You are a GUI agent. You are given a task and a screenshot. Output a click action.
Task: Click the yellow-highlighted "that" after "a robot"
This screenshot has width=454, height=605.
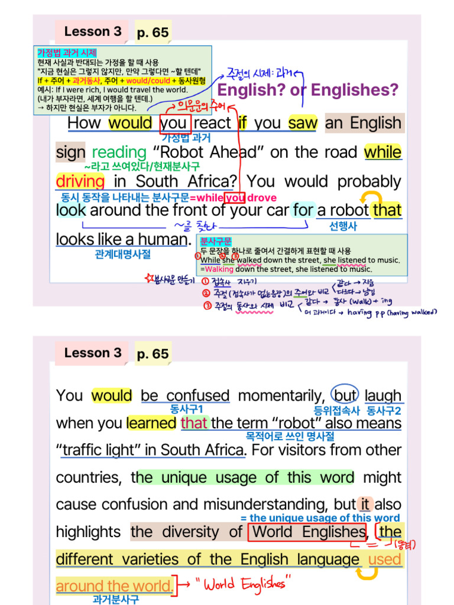pos(387,210)
